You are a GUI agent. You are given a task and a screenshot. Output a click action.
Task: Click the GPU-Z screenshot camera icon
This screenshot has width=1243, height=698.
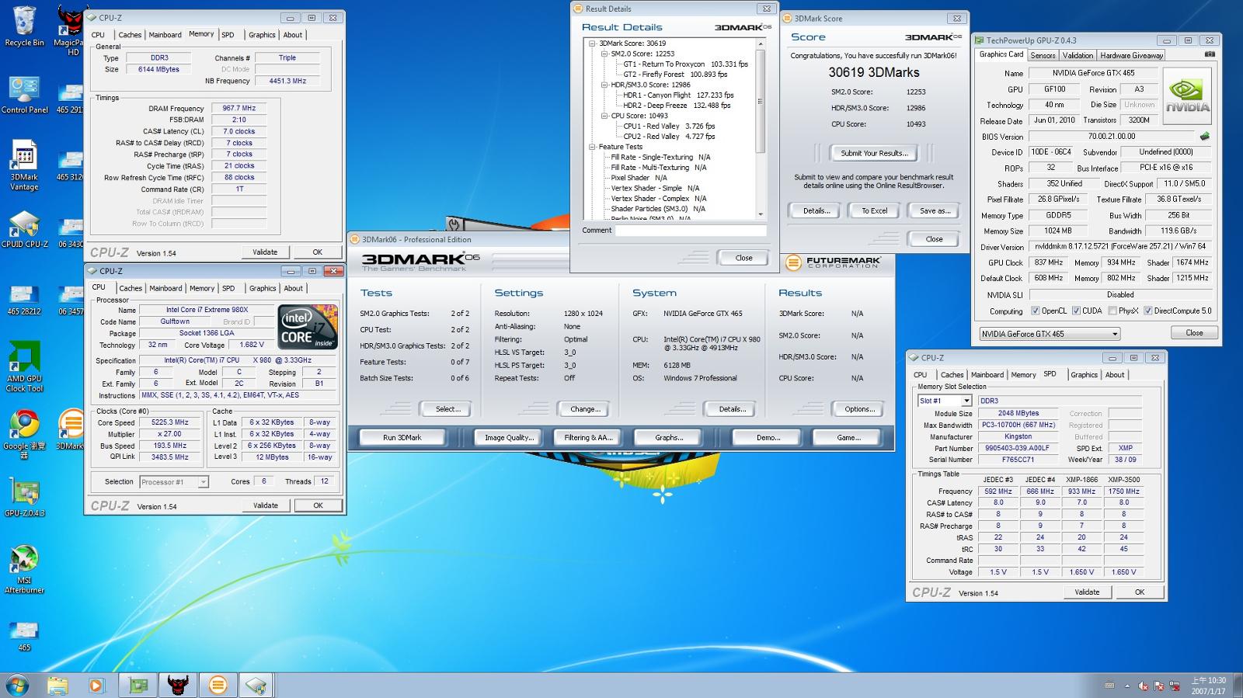1209,54
